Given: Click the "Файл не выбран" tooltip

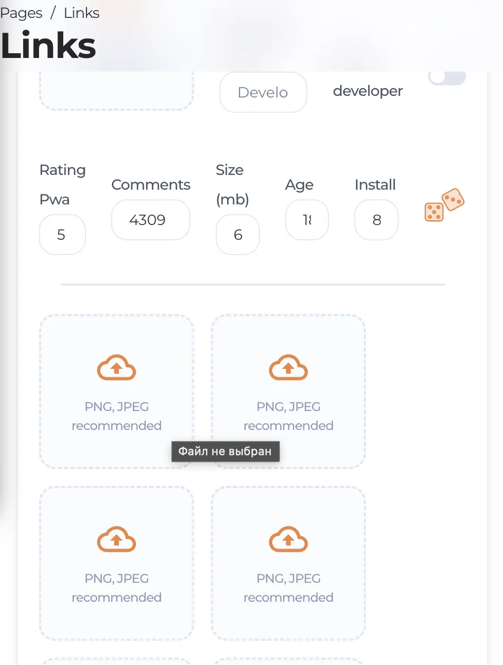Looking at the screenshot, I should pyautogui.click(x=225, y=452).
